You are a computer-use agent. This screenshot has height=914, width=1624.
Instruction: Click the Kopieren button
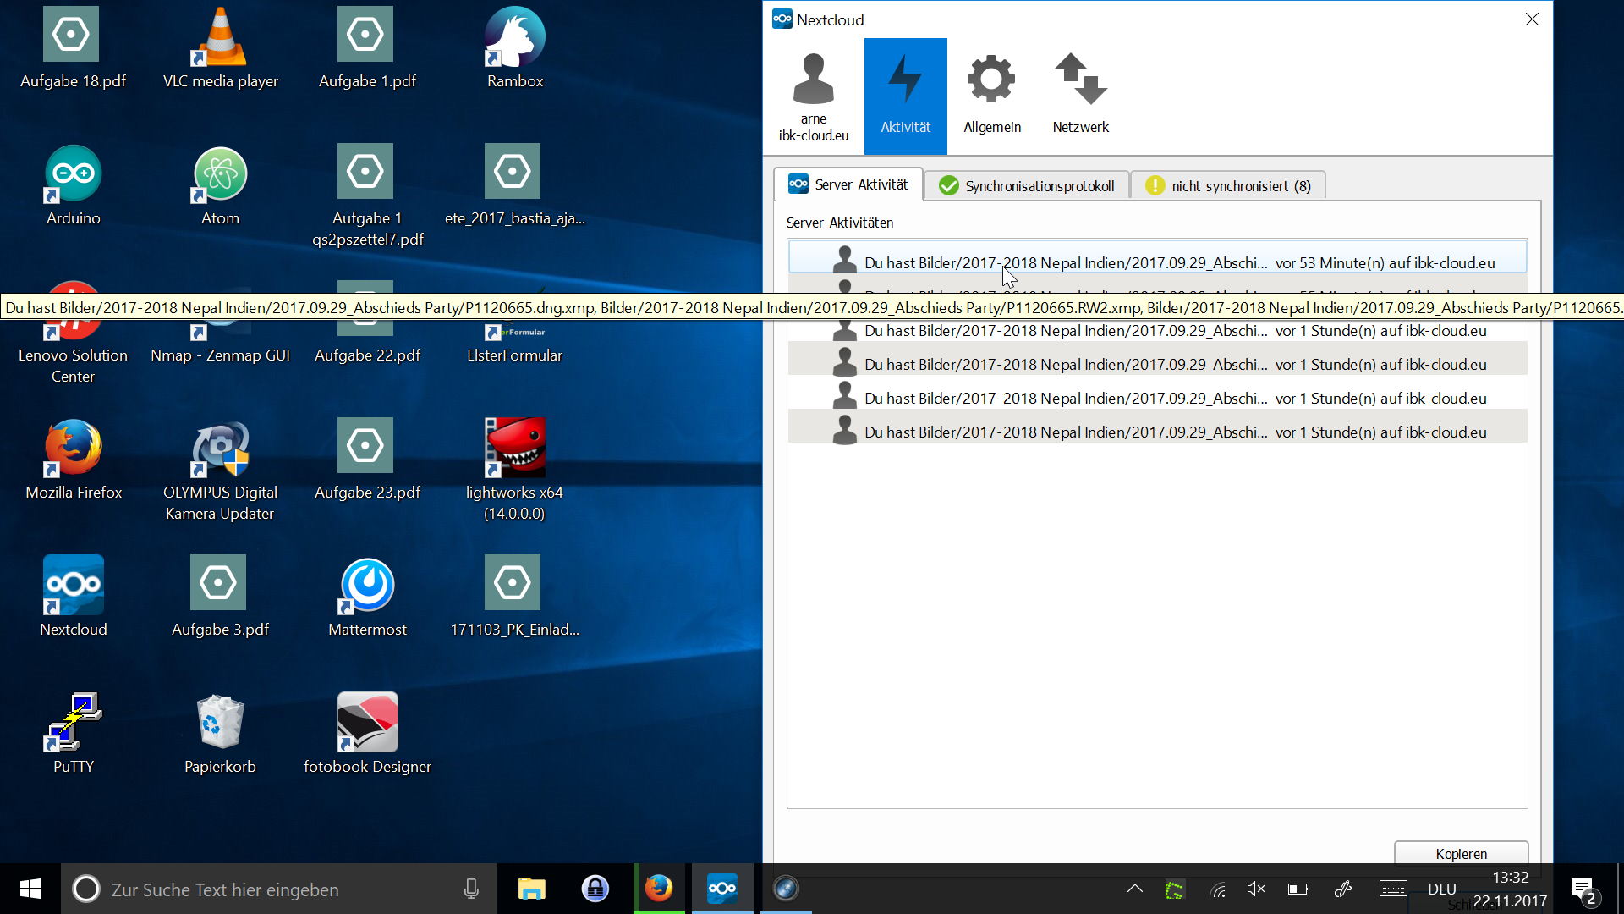click(x=1461, y=853)
